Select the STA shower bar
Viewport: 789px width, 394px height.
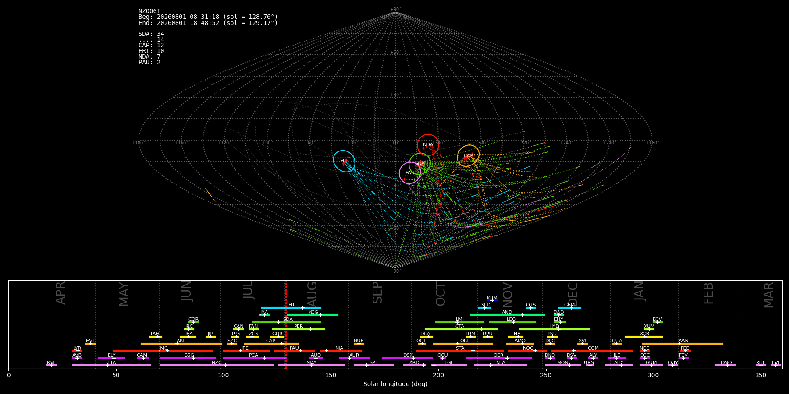tap(460, 351)
